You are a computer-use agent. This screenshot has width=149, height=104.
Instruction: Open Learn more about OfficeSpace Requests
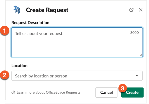48,92
